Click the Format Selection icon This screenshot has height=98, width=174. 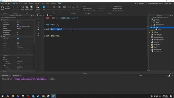tap(38, 7)
